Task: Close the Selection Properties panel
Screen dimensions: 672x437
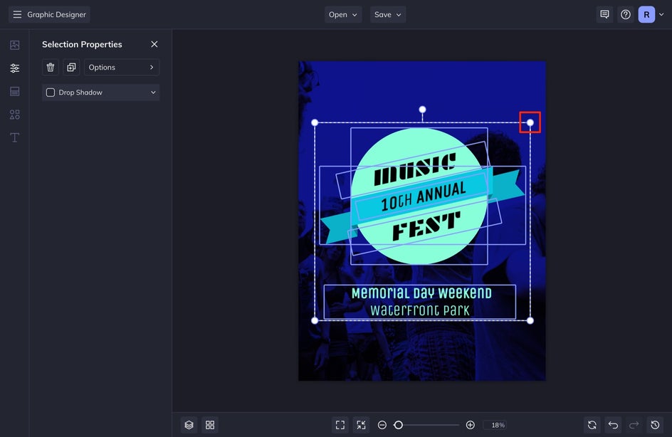Action: [154, 44]
